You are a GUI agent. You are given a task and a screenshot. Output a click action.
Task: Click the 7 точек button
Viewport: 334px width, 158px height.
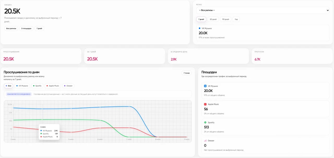(x=187, y=73)
